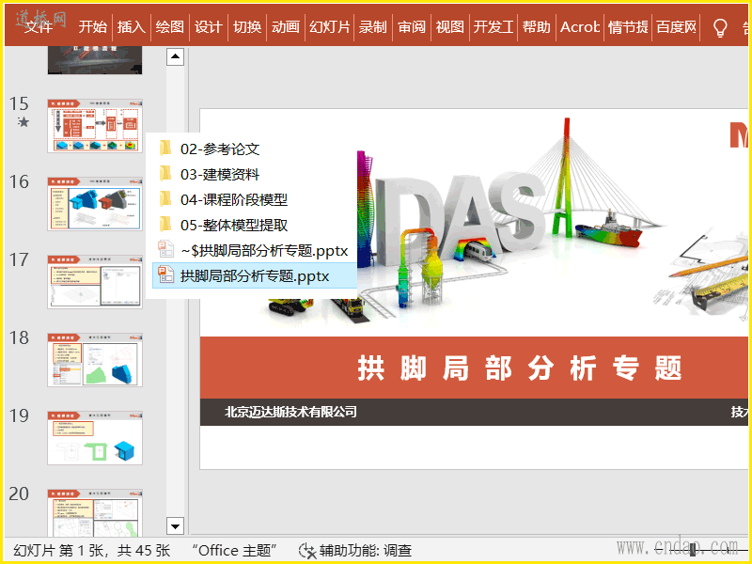Switch to the 切换 tab

point(247,27)
